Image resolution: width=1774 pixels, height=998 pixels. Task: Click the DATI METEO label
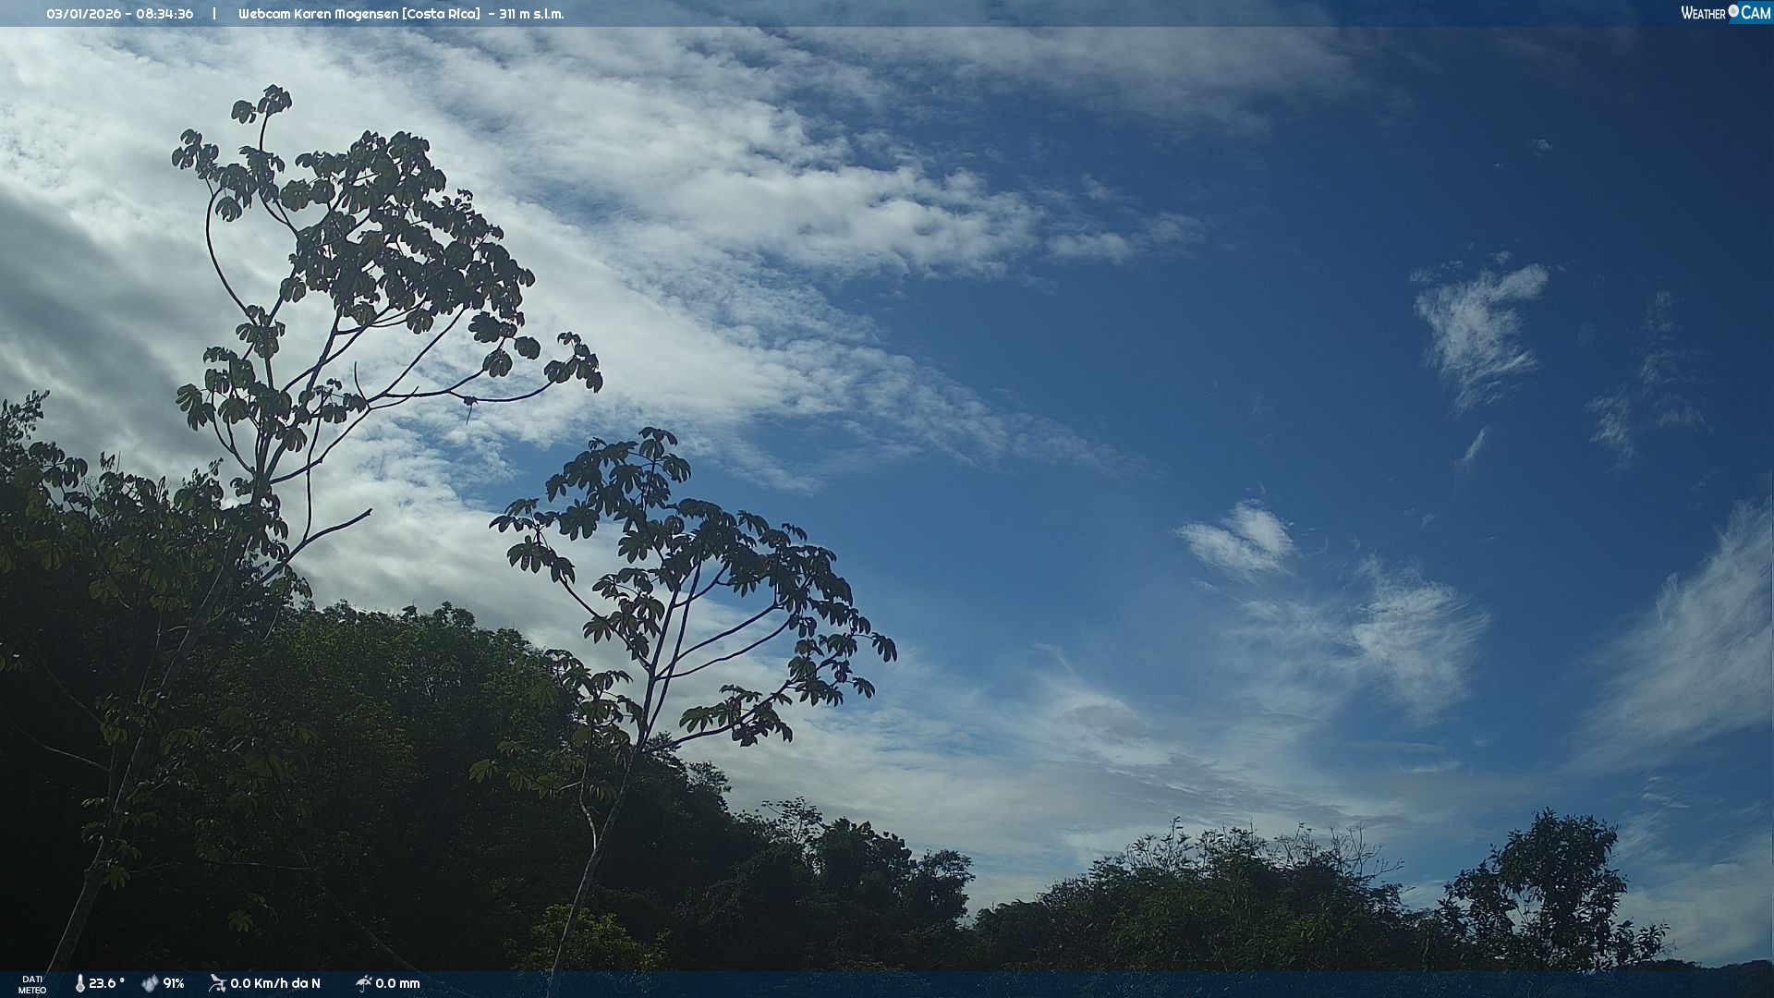[x=32, y=984]
